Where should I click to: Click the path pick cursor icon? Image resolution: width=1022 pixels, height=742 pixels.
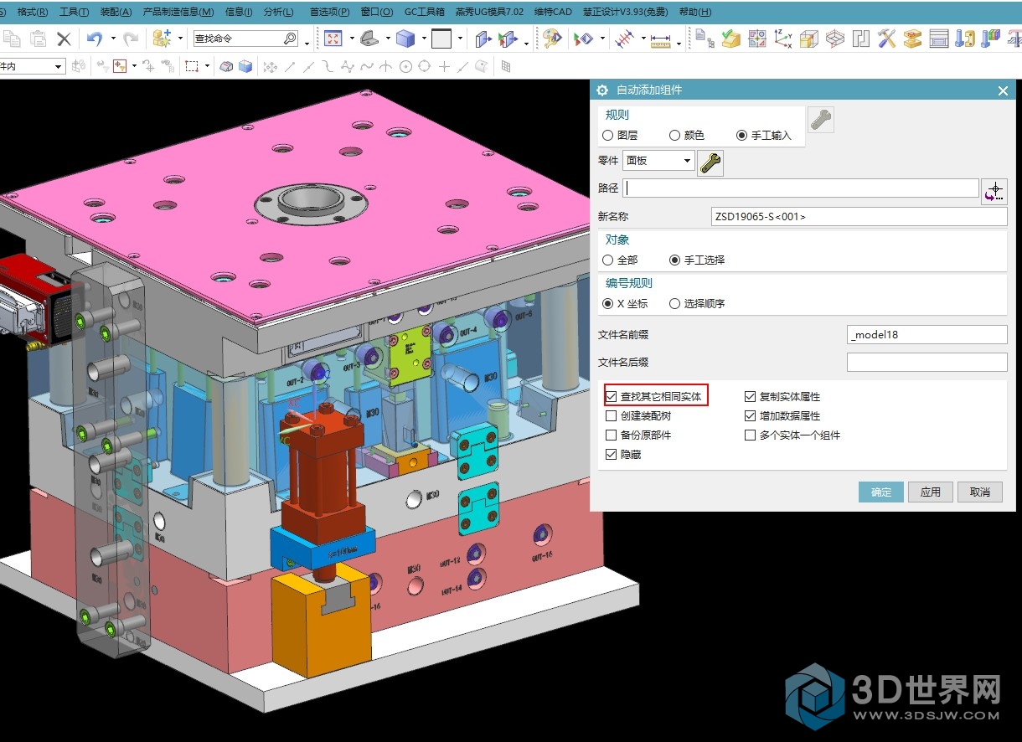coord(994,192)
